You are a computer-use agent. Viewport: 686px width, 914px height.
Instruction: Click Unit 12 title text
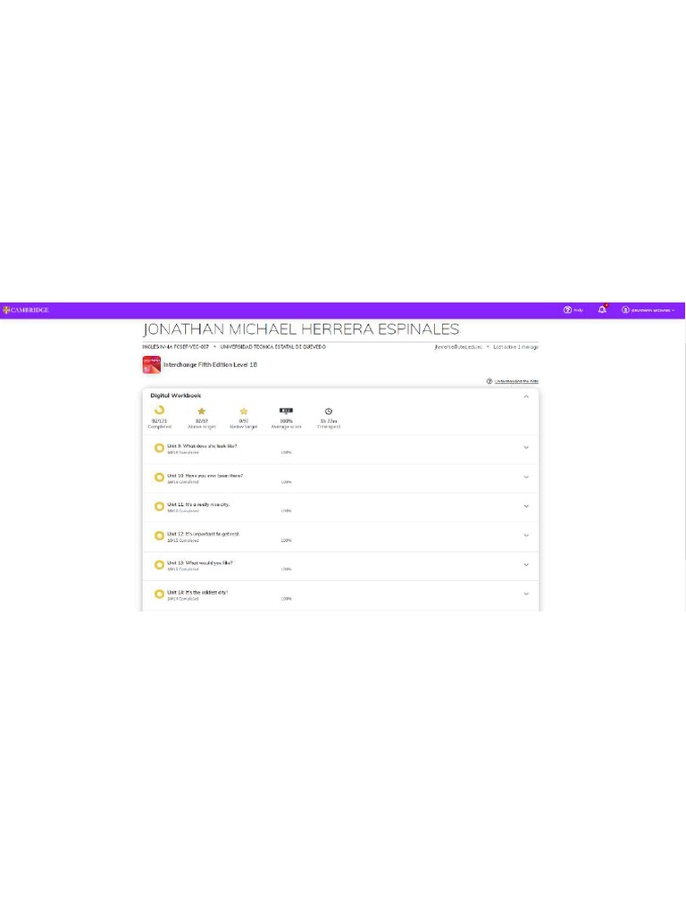point(203,534)
